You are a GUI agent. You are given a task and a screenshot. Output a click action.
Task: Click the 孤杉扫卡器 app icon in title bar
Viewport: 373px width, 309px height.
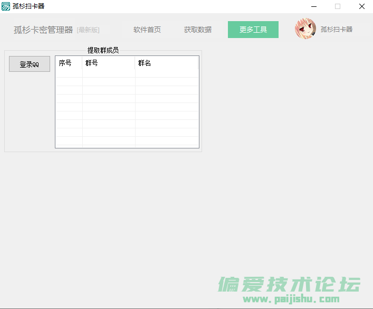tap(6, 6)
